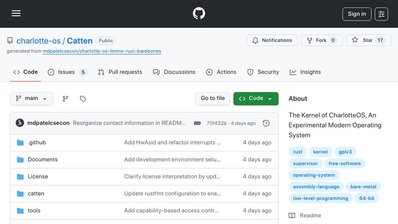Expand commit message ellipsis button
This screenshot has height=224, width=398.
pos(197,123)
